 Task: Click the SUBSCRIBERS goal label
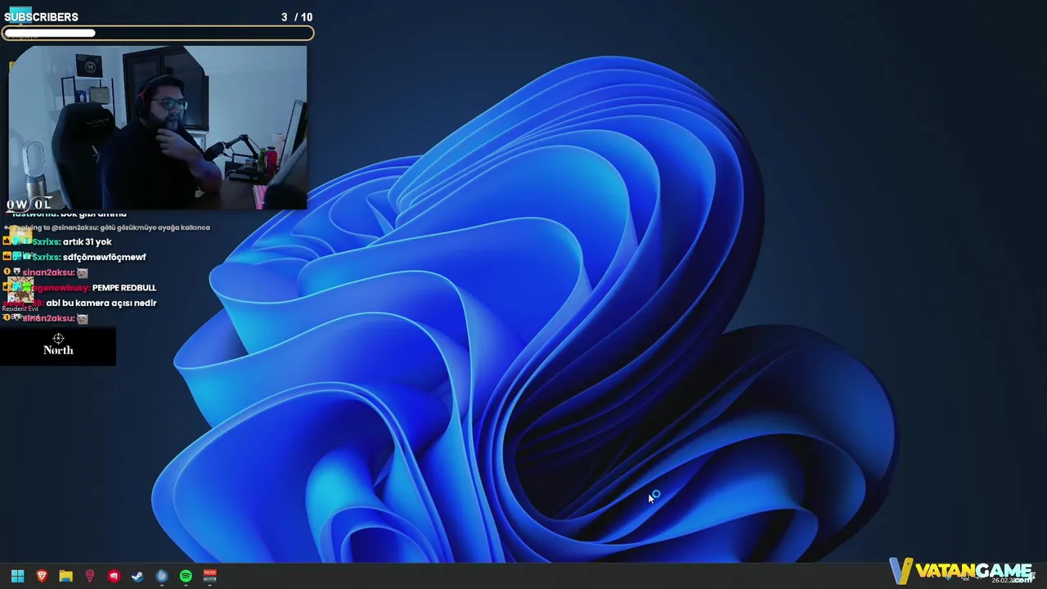click(41, 17)
